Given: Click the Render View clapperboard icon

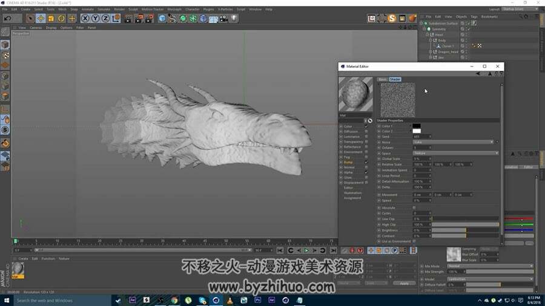Looking at the screenshot, I should 128,19.
